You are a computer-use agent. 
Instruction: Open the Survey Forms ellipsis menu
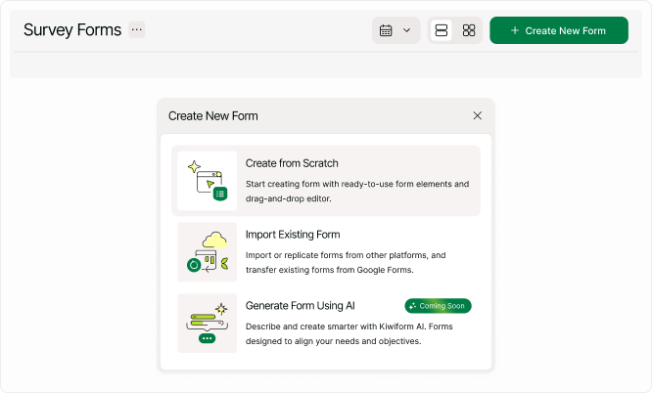pos(136,30)
